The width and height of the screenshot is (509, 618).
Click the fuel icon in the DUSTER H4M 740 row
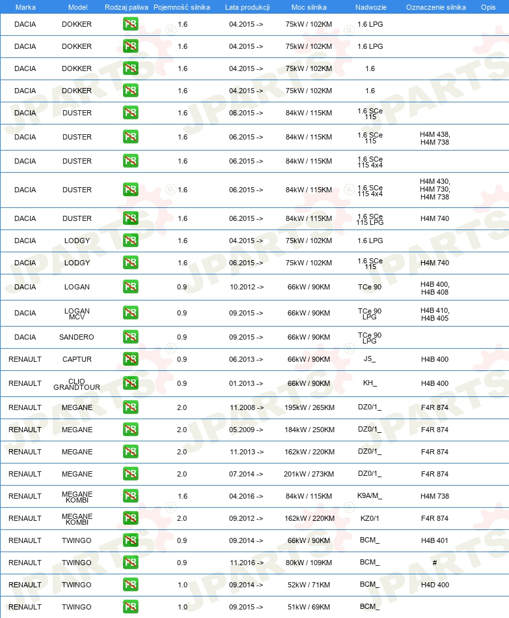tap(130, 218)
